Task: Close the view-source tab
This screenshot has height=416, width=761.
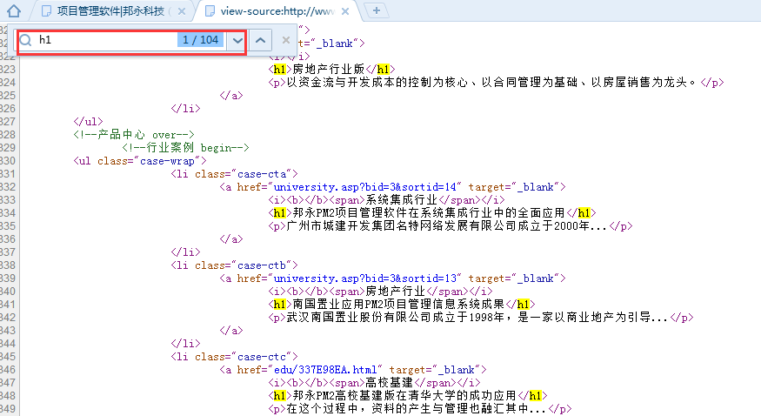Action: pos(345,11)
